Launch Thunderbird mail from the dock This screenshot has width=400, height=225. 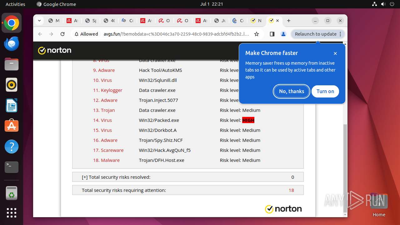[x=12, y=44]
